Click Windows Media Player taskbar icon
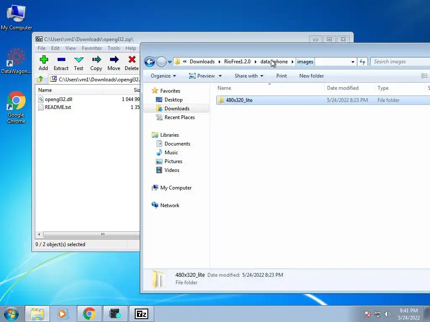The image size is (430, 322). pos(63,314)
